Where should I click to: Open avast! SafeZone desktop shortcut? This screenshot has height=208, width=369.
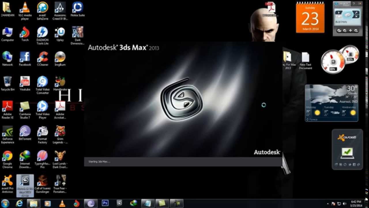pyautogui.click(x=43, y=11)
